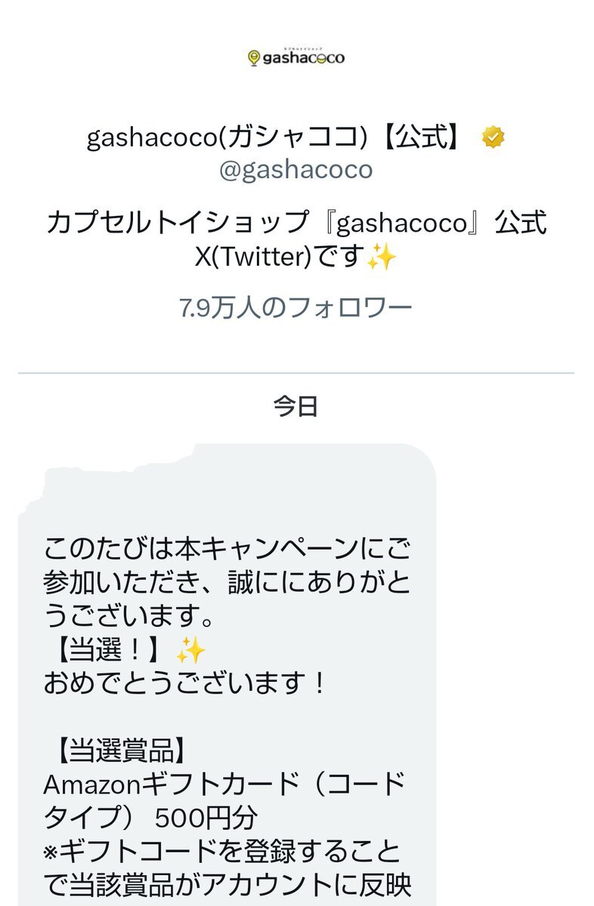Select the このたびは本キャンペーン greeting text
This screenshot has width=594, height=906.
(x=226, y=582)
